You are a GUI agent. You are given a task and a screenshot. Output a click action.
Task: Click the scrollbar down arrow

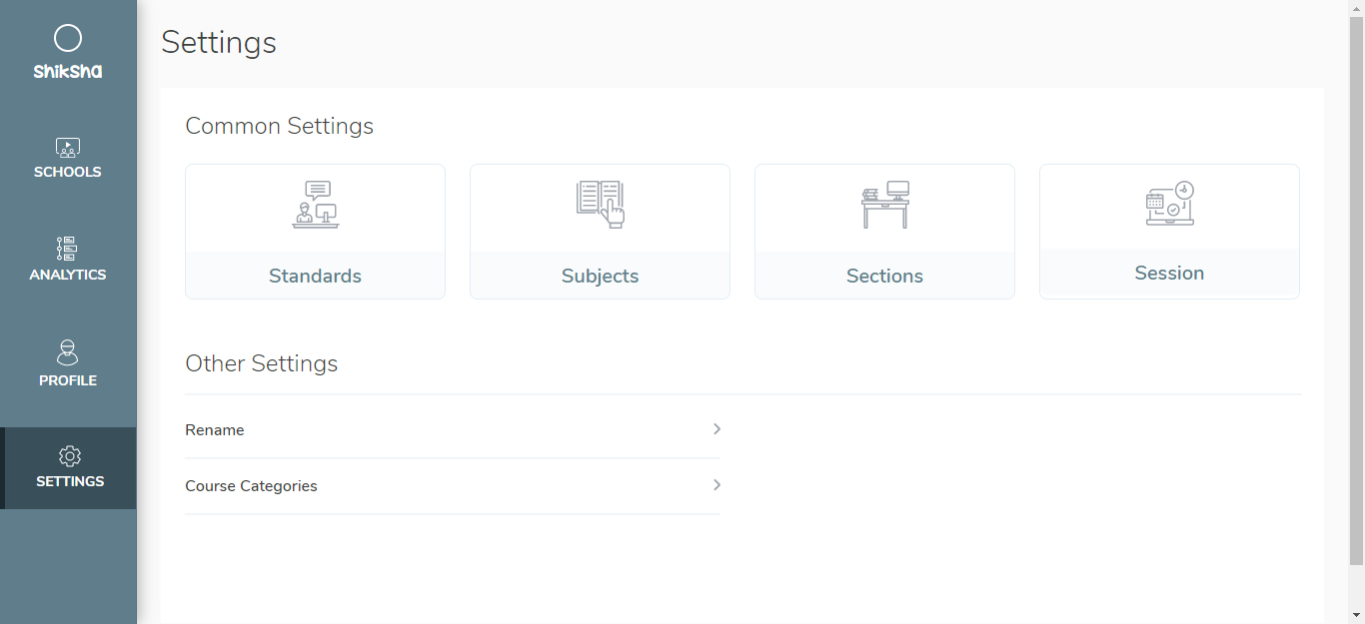pos(1356,615)
